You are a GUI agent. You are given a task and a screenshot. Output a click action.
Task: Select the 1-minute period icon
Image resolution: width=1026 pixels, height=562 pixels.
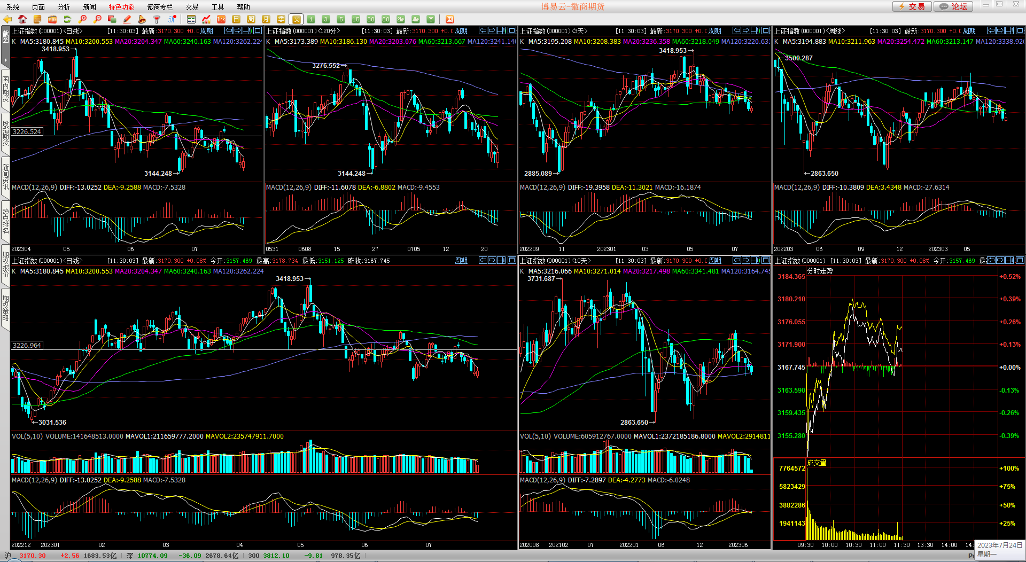pos(311,19)
